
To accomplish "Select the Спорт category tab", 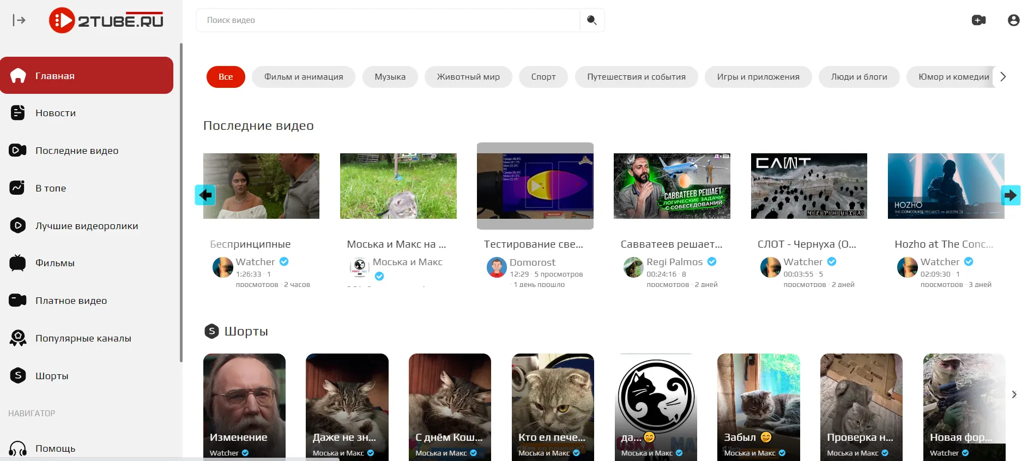I will pos(543,77).
